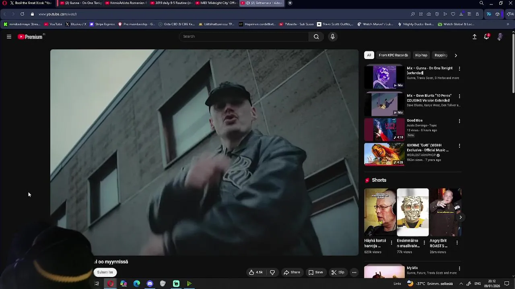Screen dimensions: 515x289
Task: Open the account avatar menu
Action: click(500, 37)
